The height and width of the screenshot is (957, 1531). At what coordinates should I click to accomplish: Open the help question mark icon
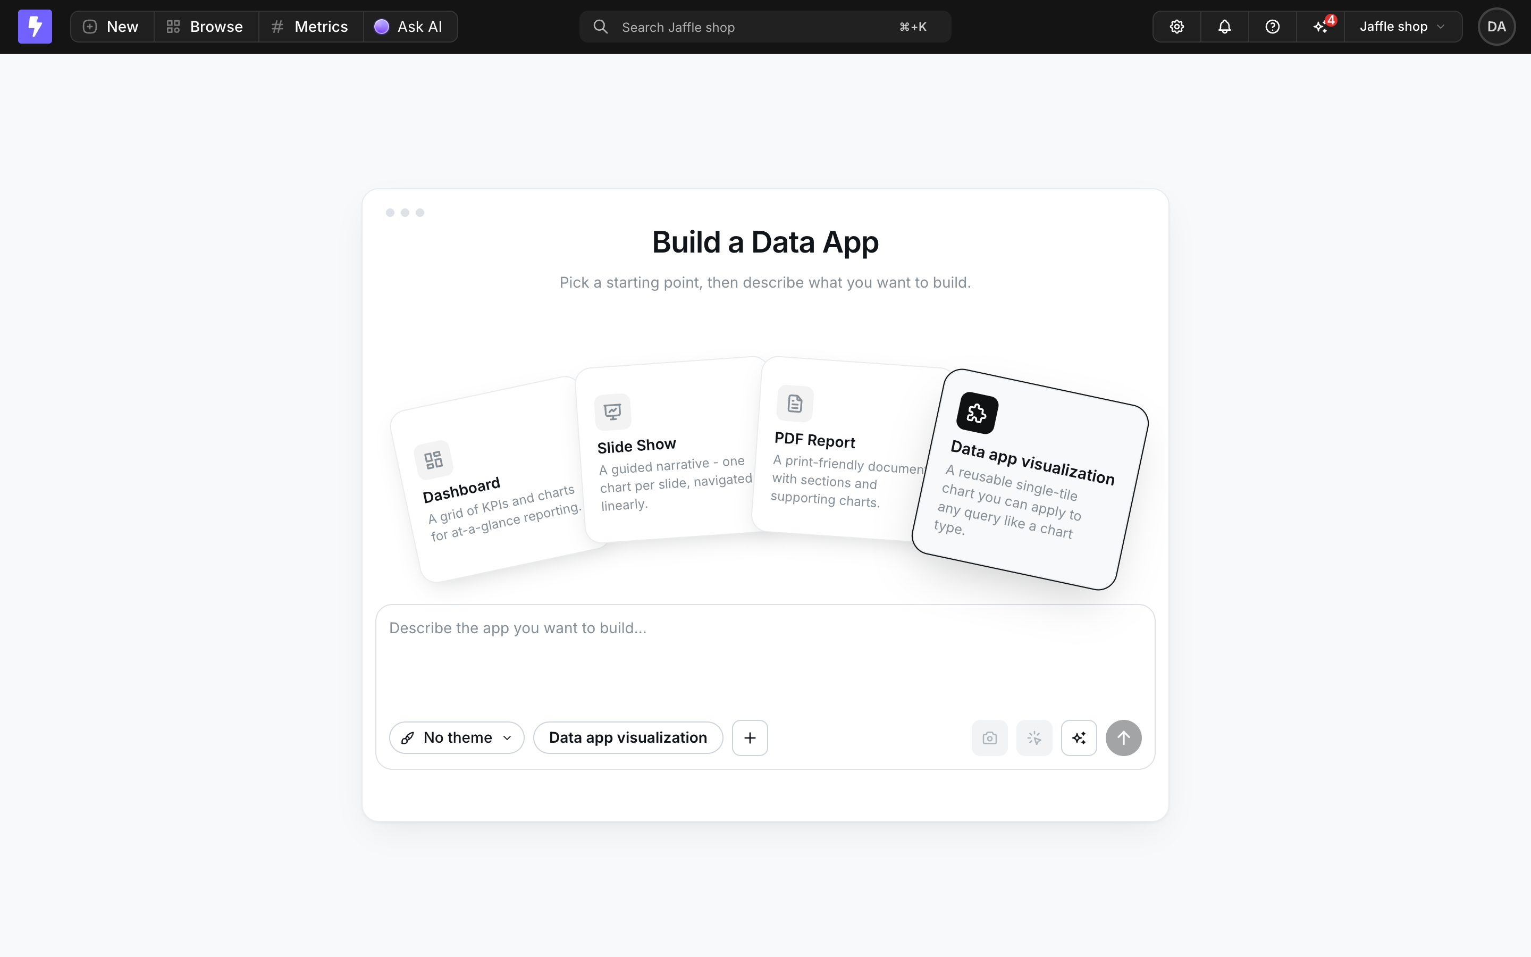pyautogui.click(x=1272, y=27)
